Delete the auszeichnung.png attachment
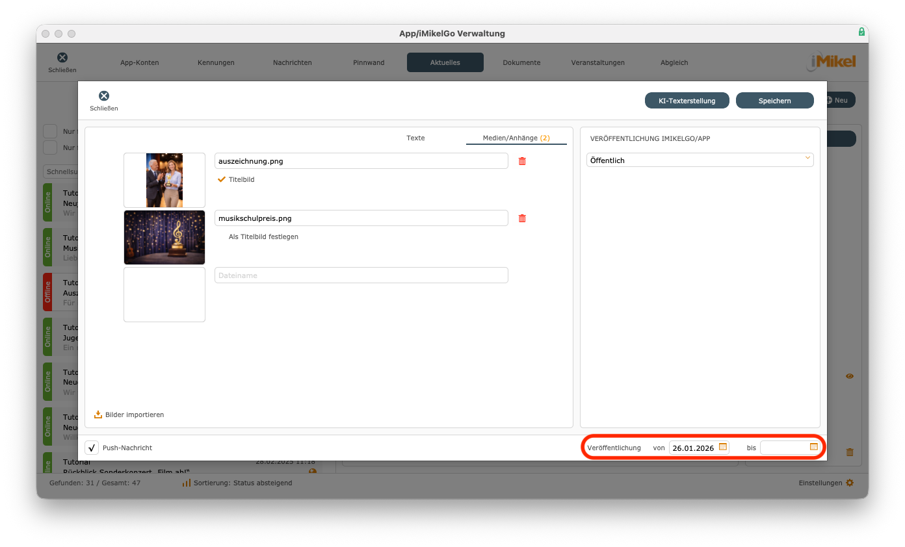This screenshot has height=547, width=905. [521, 161]
